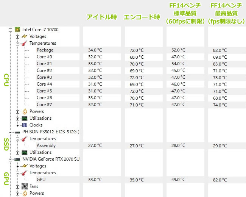Click the Intel Core i7 10700 label

click(40, 30)
